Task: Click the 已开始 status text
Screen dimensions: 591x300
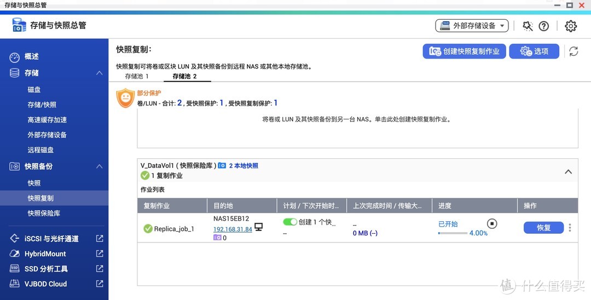Action: [448, 224]
